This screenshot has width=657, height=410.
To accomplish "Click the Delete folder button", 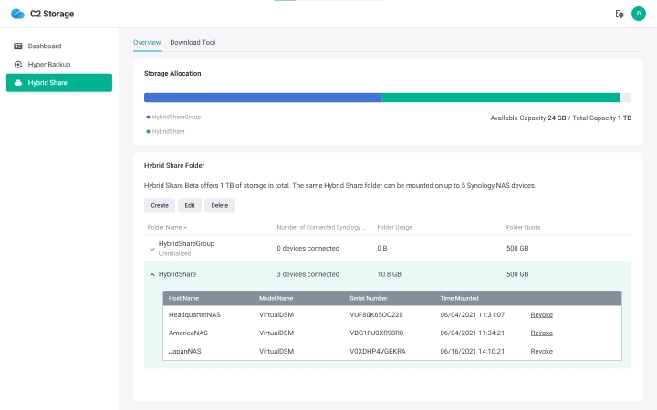I will pyautogui.click(x=220, y=205).
